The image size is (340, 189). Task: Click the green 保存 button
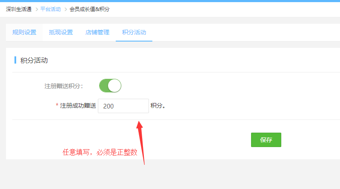click(266, 140)
